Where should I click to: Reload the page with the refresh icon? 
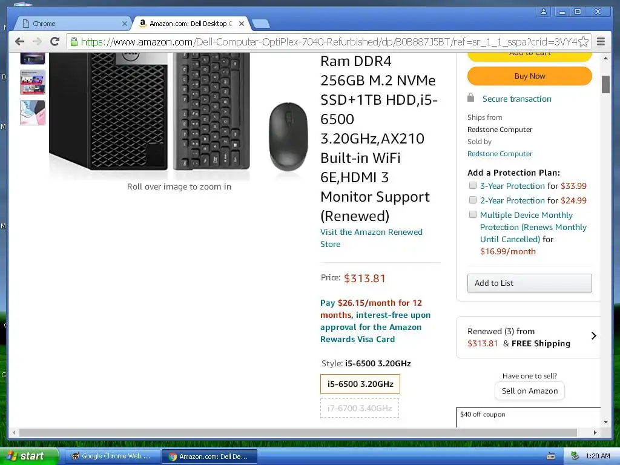pyautogui.click(x=55, y=42)
